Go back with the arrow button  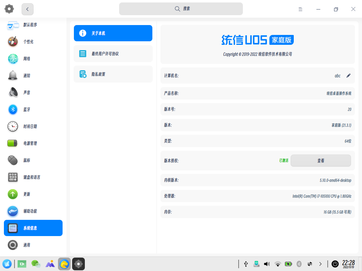point(28,9)
